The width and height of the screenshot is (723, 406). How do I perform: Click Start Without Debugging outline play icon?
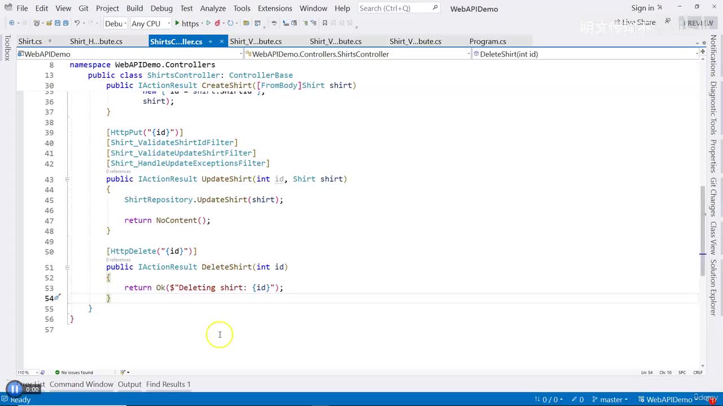pyautogui.click(x=208, y=23)
